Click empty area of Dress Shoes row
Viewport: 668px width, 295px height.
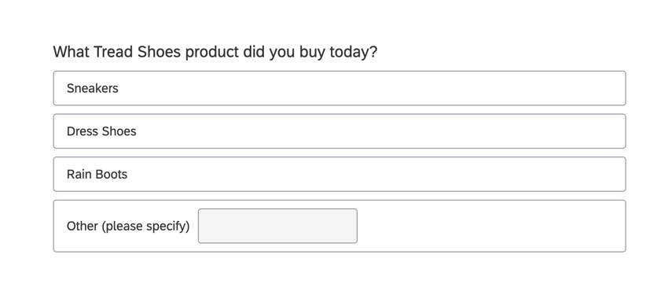pyautogui.click(x=379, y=131)
